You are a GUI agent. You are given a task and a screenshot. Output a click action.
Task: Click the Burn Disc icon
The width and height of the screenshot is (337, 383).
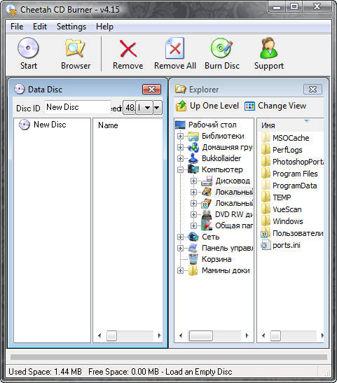coord(221,48)
